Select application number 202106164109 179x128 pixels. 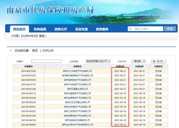click(29, 120)
